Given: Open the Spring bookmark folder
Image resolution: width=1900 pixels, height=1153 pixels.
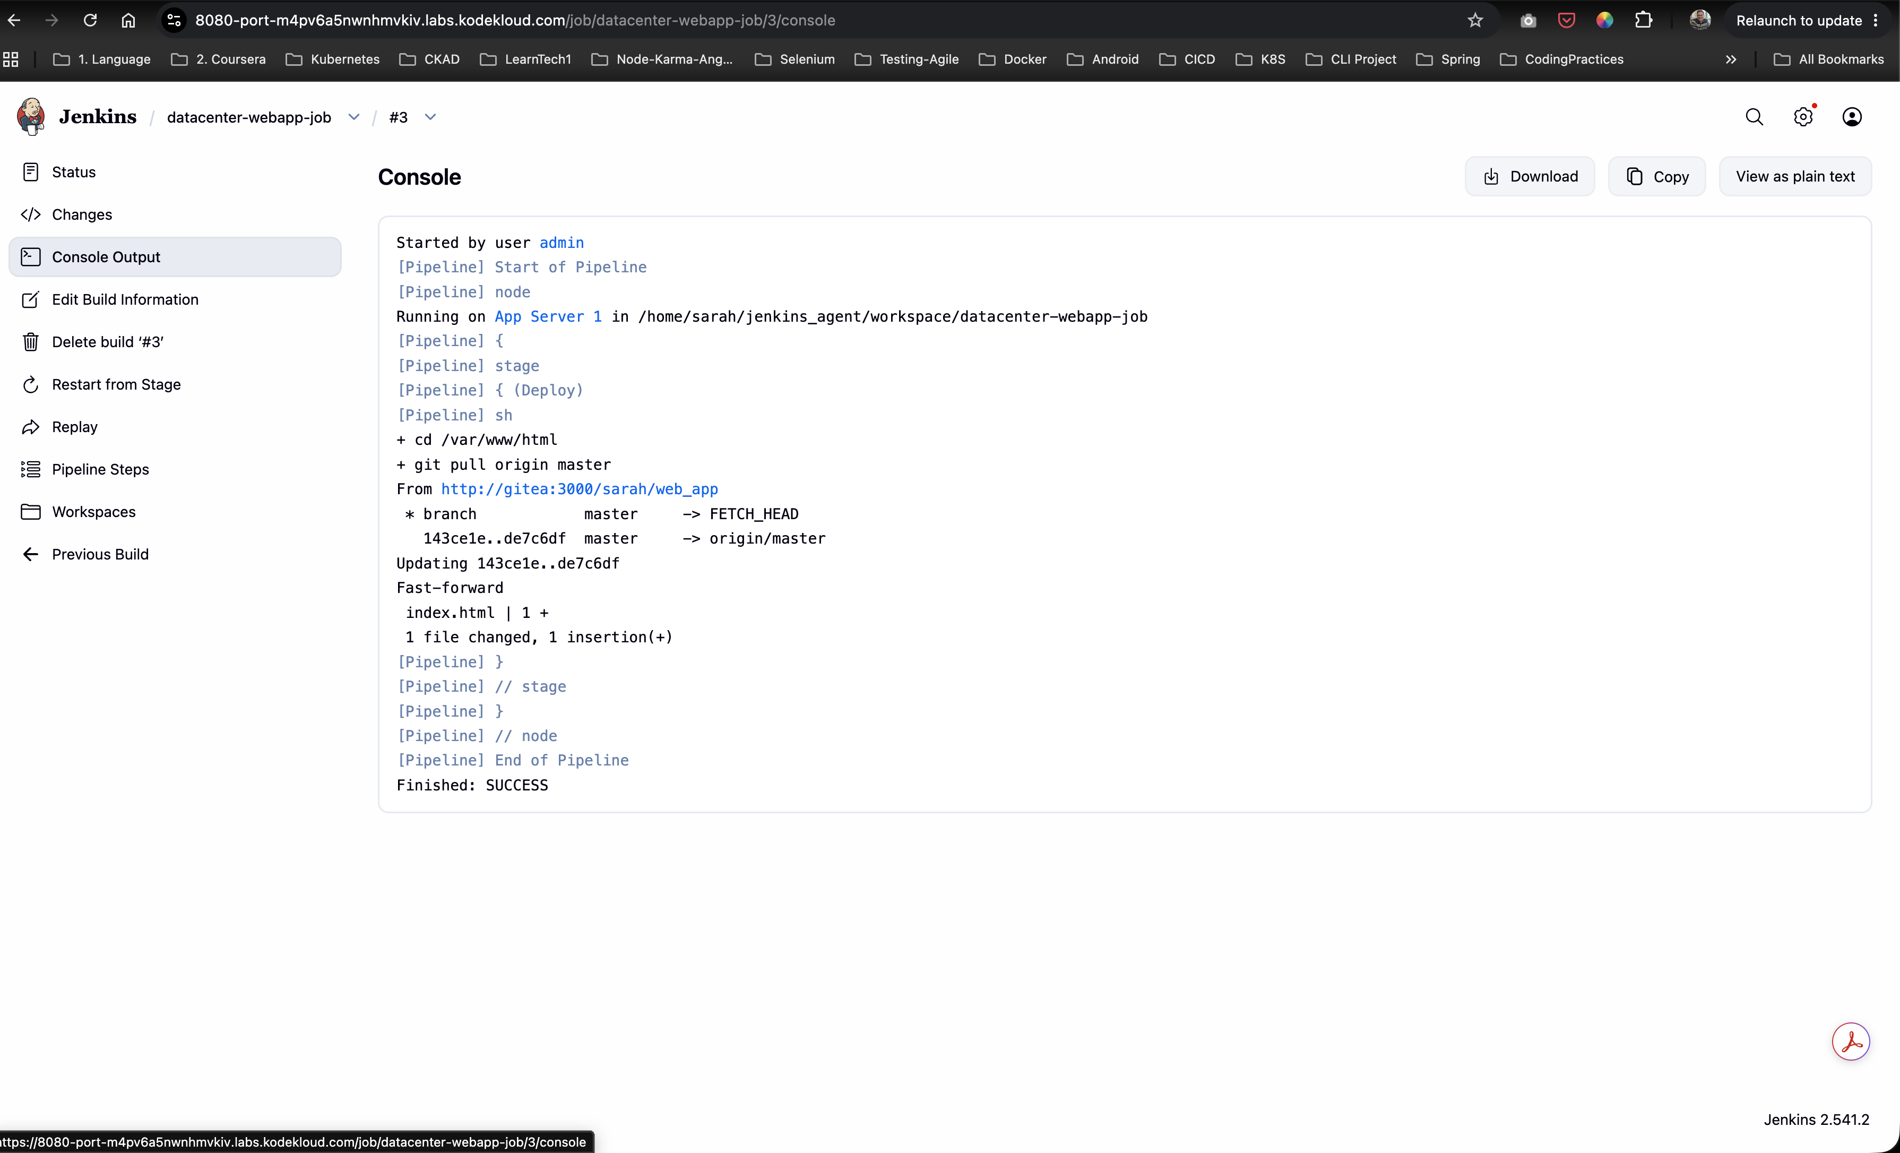Looking at the screenshot, I should [1448, 59].
